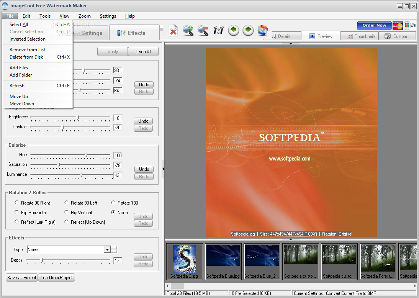
Task: Click the Brightness value field showing 18
Action: (x=118, y=118)
